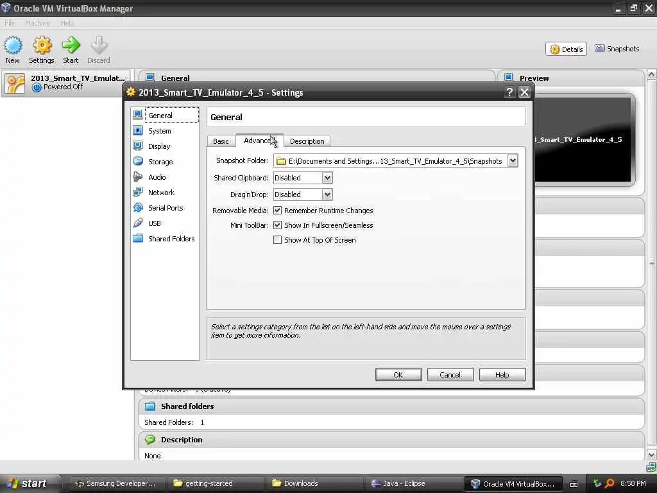Select the Advanced tab
Image resolution: width=657 pixels, height=493 pixels.
point(259,141)
